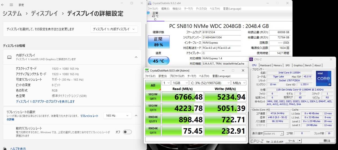Open the ツール dropdown arrow in CPU-Z
The image size is (338, 150).
click(x=300, y=141)
